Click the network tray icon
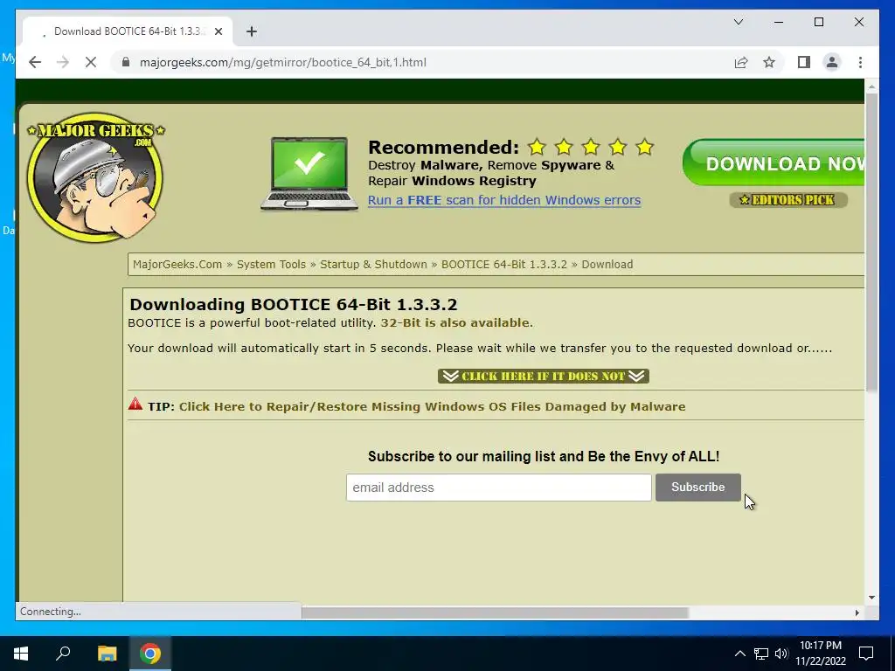The height and width of the screenshot is (671, 895). pyautogui.click(x=761, y=654)
